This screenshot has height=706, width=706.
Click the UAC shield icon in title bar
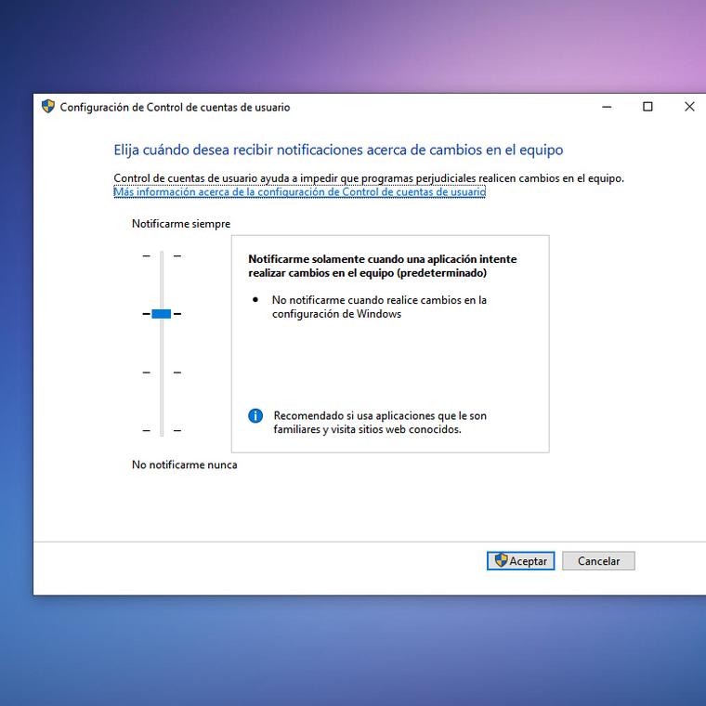tap(48, 107)
